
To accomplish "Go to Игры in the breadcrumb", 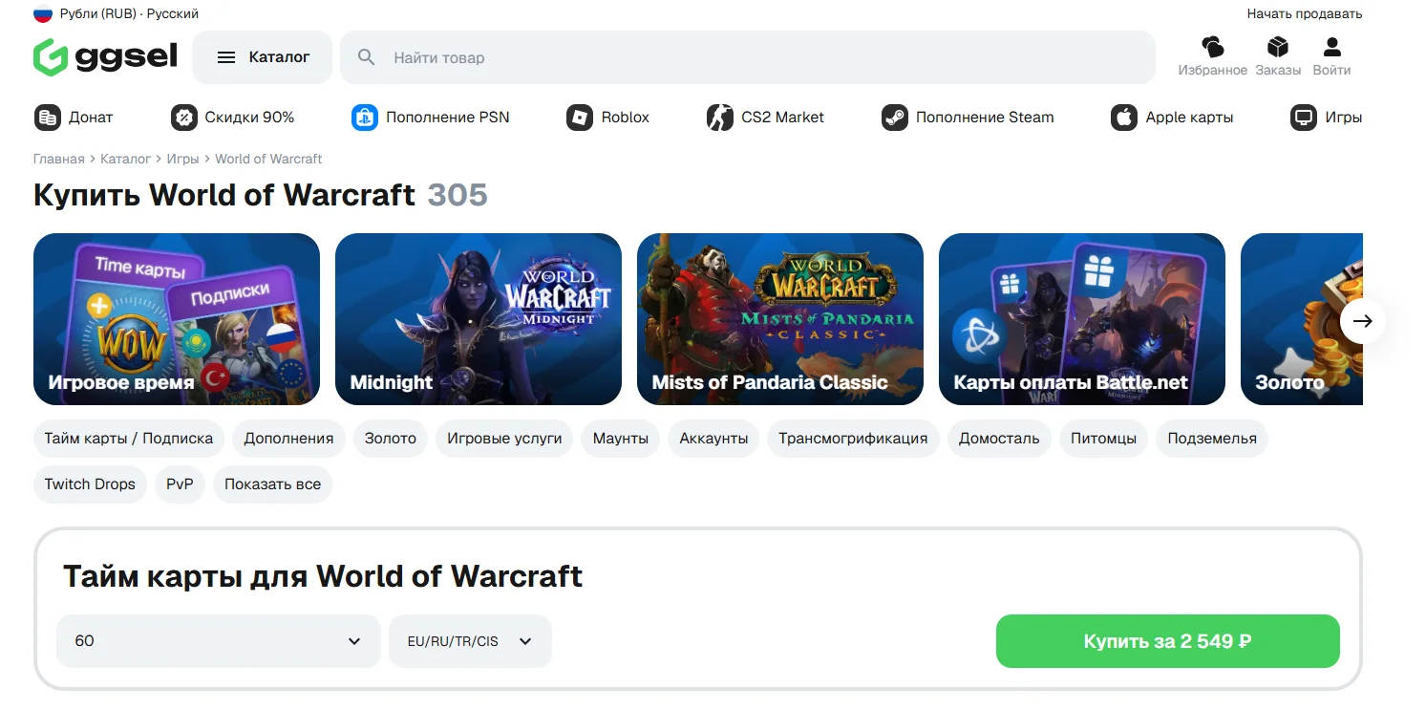I will pos(183,159).
